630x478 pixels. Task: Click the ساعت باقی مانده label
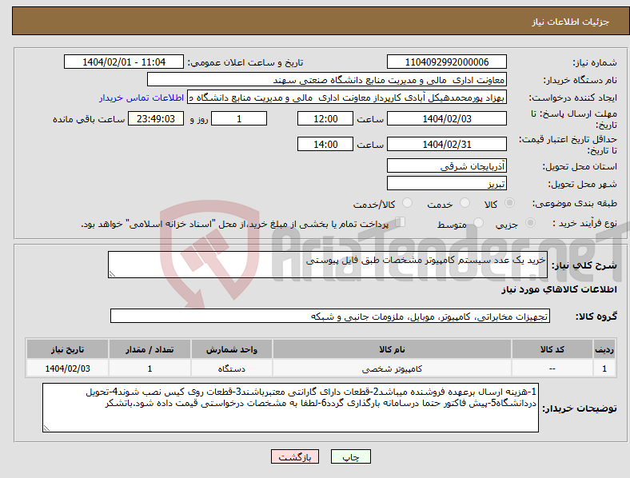(x=89, y=119)
